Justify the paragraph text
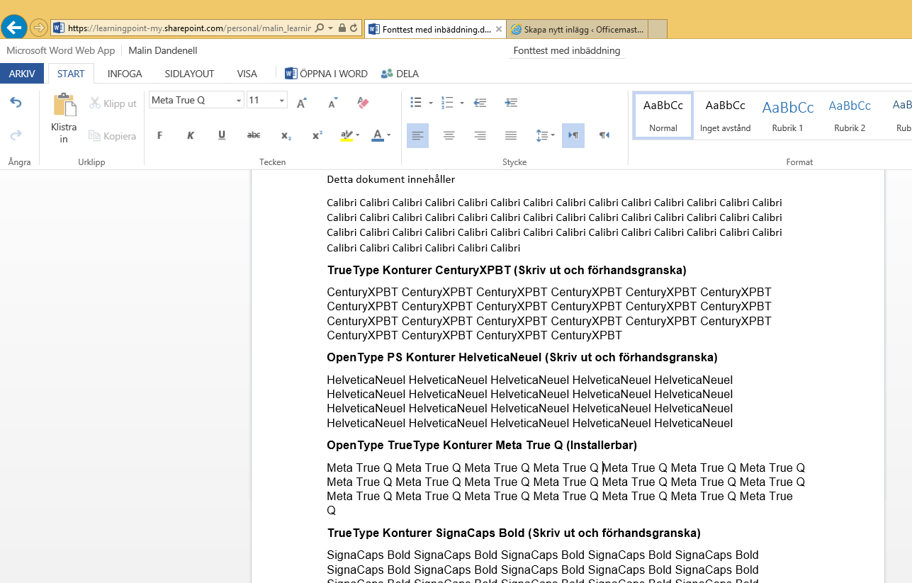The height and width of the screenshot is (583, 912). 511,135
